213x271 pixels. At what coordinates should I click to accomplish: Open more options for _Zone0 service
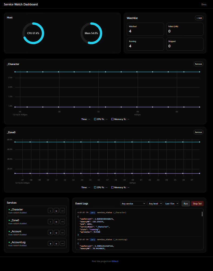pos(62,221)
